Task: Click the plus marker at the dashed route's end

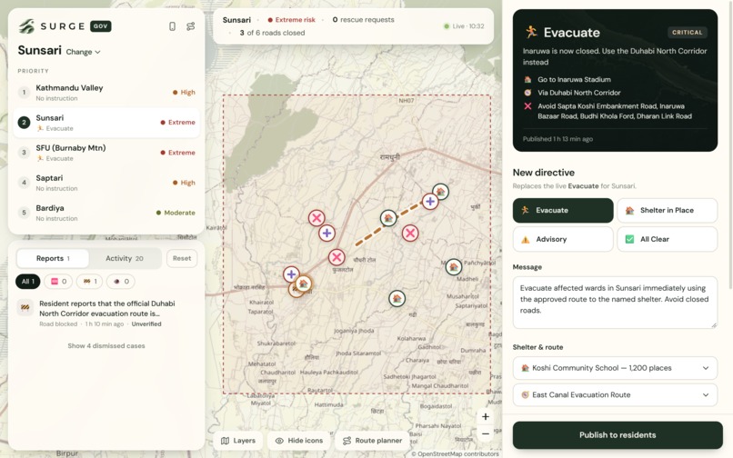Action: pyautogui.click(x=429, y=202)
